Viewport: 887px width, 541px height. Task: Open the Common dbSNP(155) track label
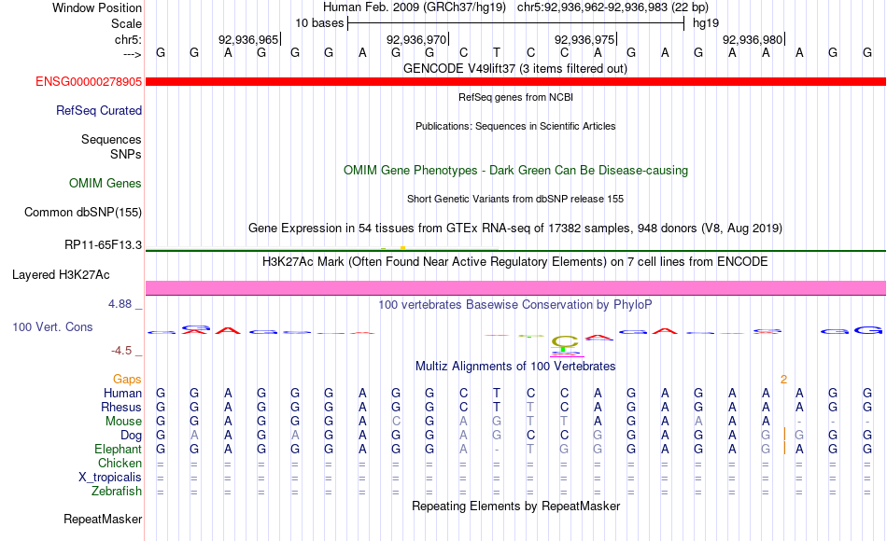pos(82,213)
